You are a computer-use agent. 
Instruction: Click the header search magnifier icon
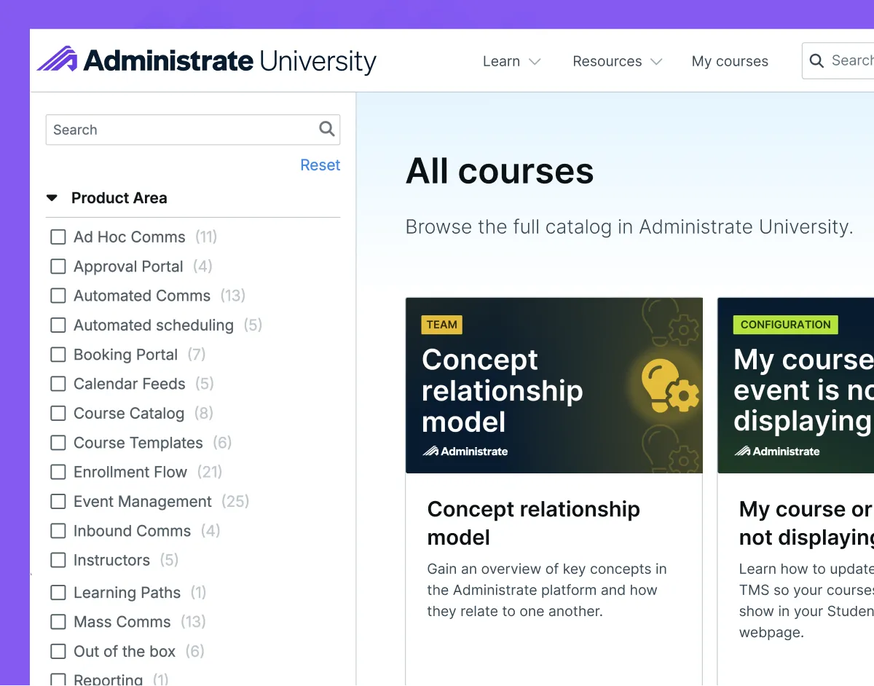(817, 61)
